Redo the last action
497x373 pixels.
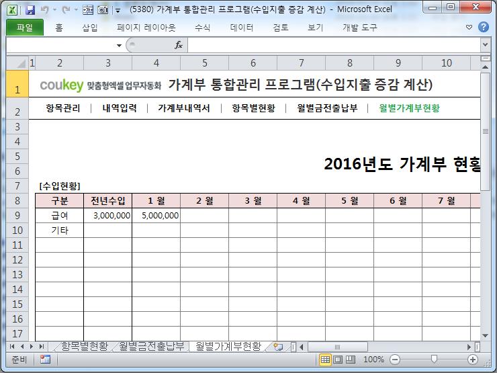(66, 10)
